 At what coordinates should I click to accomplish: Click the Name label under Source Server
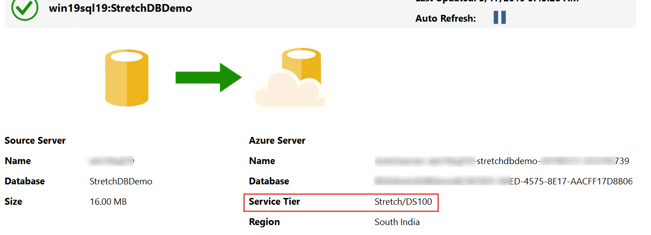(18, 161)
